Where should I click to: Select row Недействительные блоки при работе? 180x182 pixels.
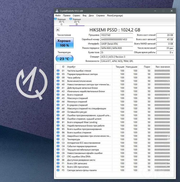click(x=113, y=125)
